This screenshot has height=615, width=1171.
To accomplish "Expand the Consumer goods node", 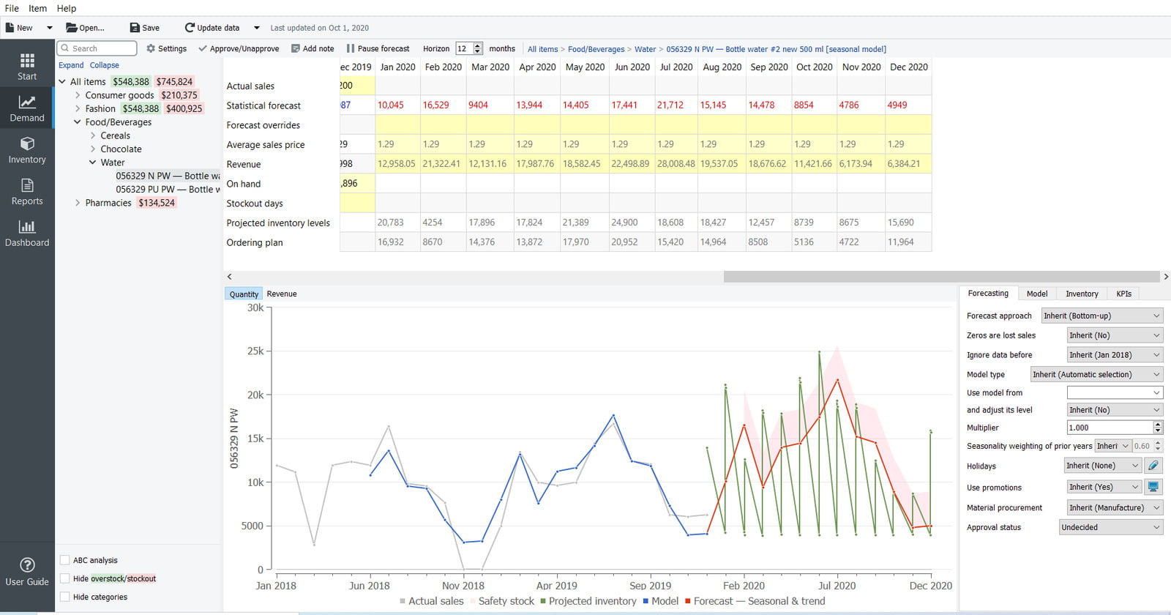I will tap(78, 95).
